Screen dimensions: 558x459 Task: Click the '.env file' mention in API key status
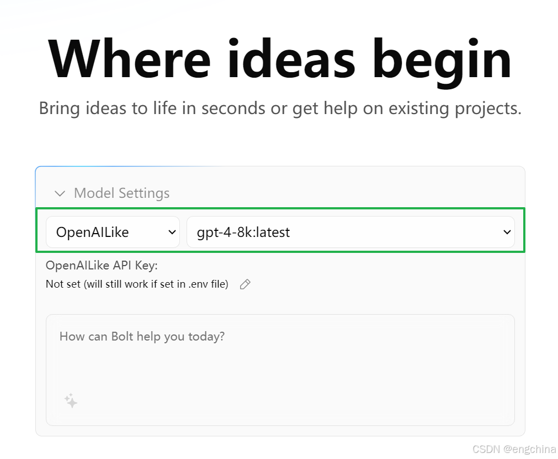208,284
